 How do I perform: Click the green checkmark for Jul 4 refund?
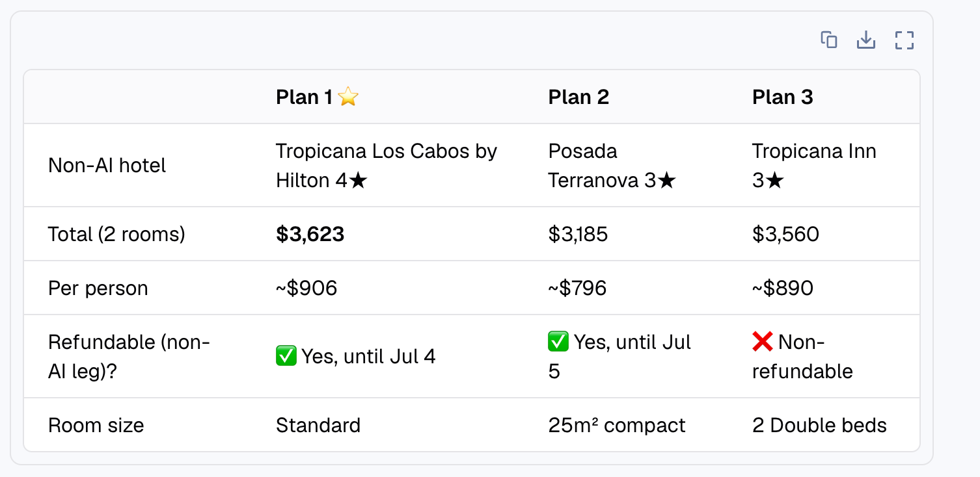pyautogui.click(x=286, y=356)
